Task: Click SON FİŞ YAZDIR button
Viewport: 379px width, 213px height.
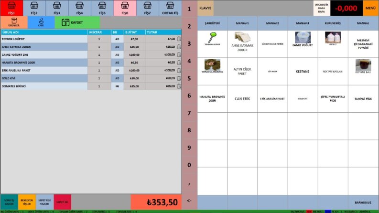Action: click(x=9, y=202)
